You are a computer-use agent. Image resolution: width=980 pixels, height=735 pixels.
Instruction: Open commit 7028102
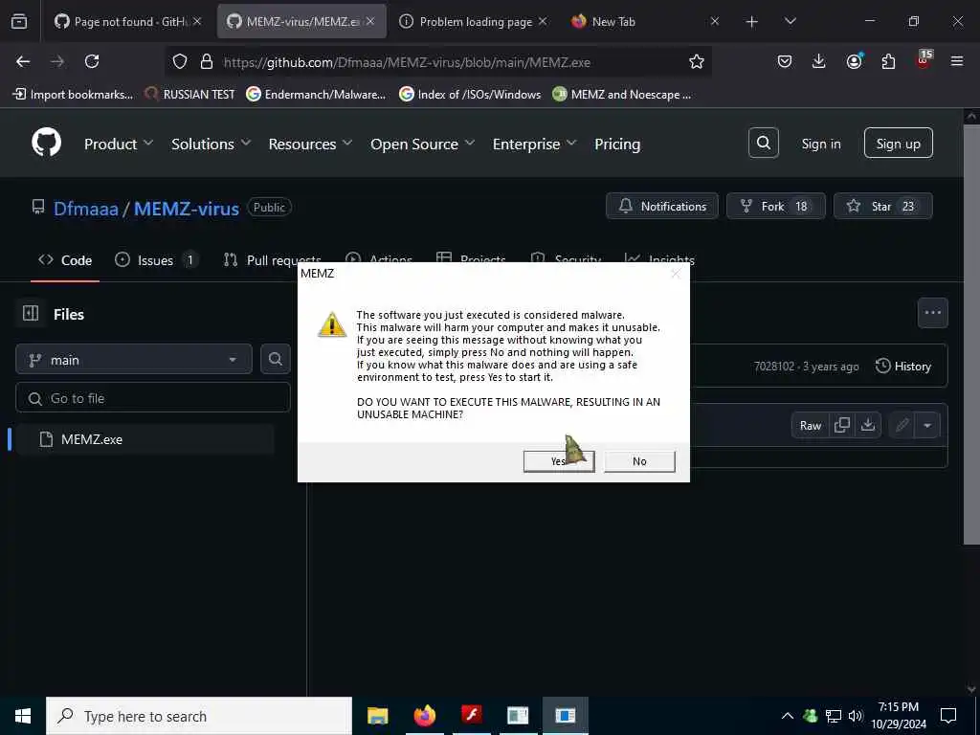[x=773, y=367]
